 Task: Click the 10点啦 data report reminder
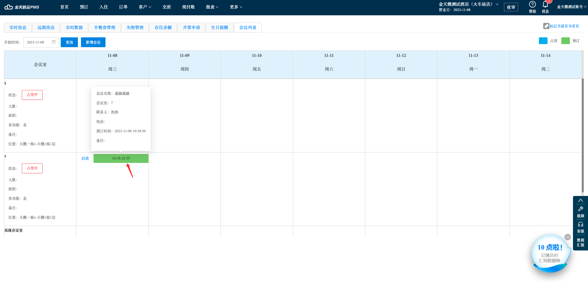click(550, 254)
